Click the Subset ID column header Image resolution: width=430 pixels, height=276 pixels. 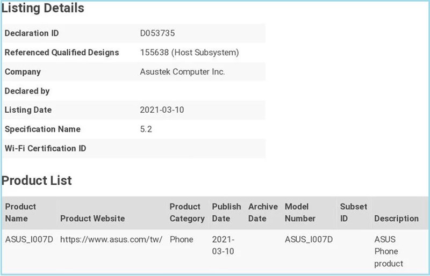click(x=353, y=213)
